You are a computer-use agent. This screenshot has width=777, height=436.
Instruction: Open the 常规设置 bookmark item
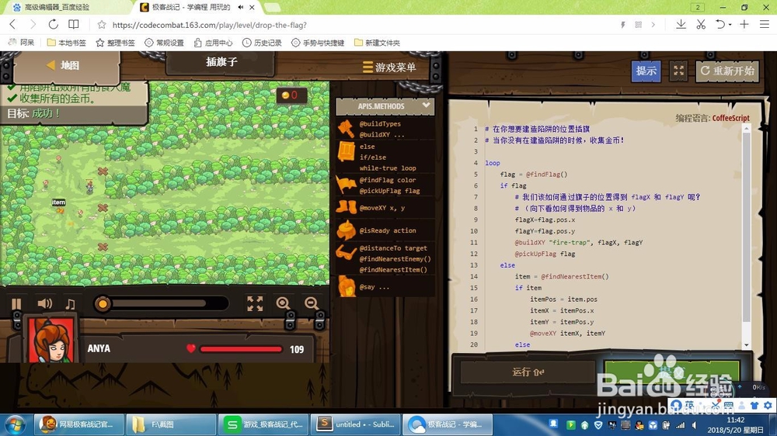coord(164,43)
